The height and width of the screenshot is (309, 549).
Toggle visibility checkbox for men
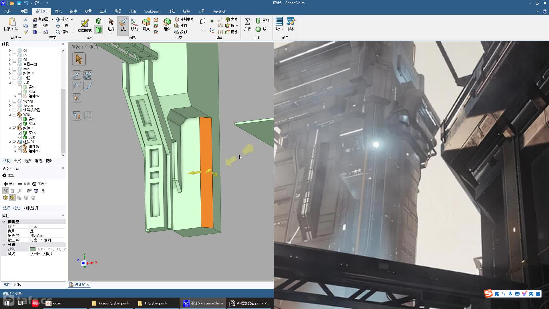point(14,69)
